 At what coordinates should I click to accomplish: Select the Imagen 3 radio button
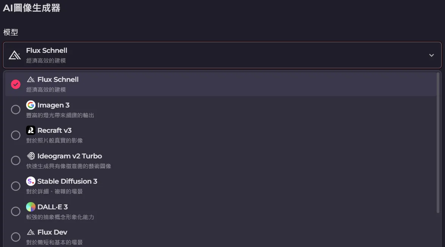[16, 109]
